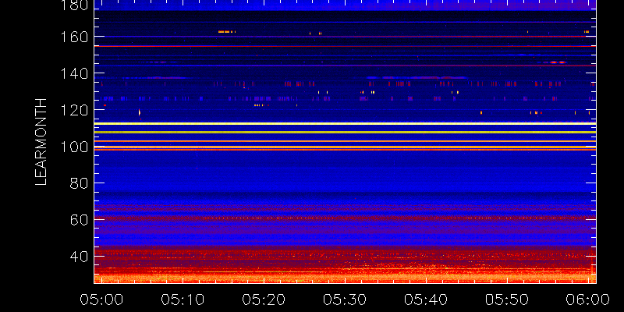Click the 05:30 time axis label

(x=346, y=300)
